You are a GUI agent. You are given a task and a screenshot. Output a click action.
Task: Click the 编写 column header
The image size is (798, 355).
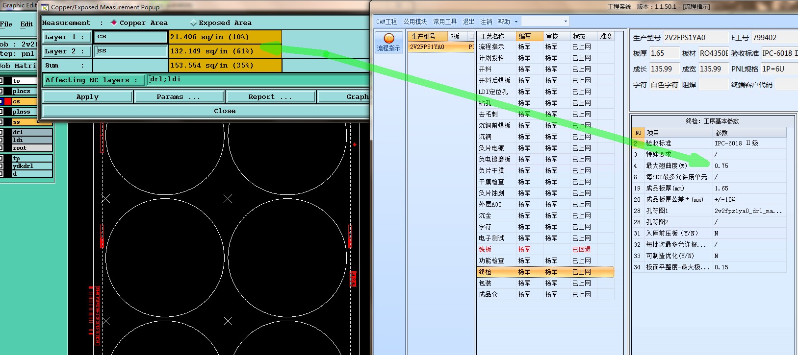click(x=529, y=36)
